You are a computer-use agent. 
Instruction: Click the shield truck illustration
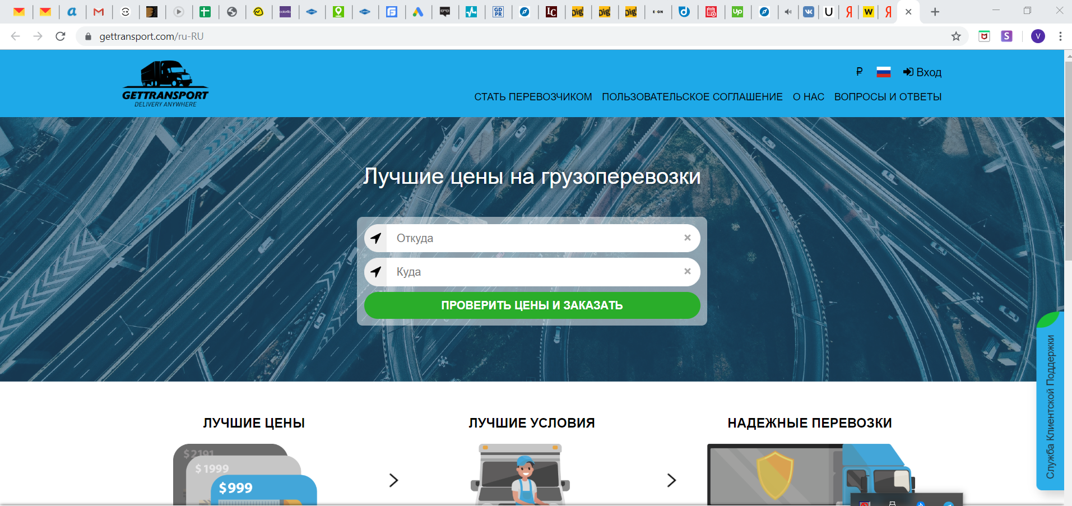click(x=811, y=475)
